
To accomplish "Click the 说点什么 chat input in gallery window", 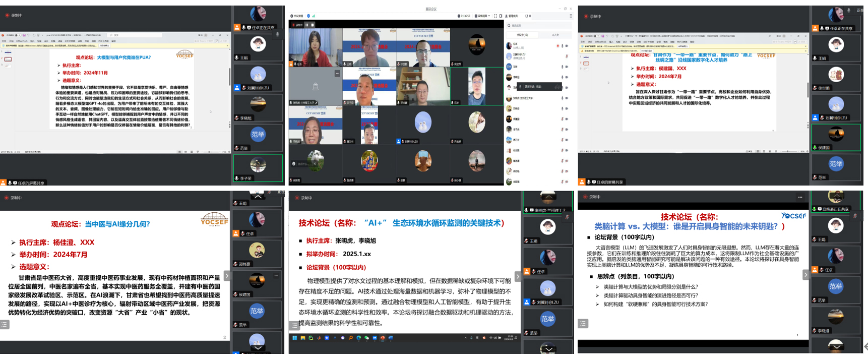I will click(x=302, y=164).
